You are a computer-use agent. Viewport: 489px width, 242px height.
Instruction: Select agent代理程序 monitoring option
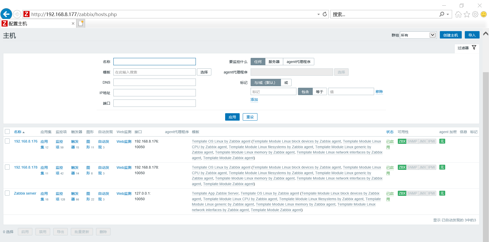(x=298, y=62)
